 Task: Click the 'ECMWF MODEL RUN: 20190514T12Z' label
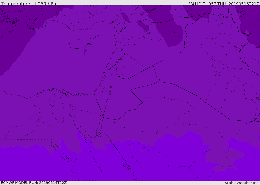(x=34, y=183)
